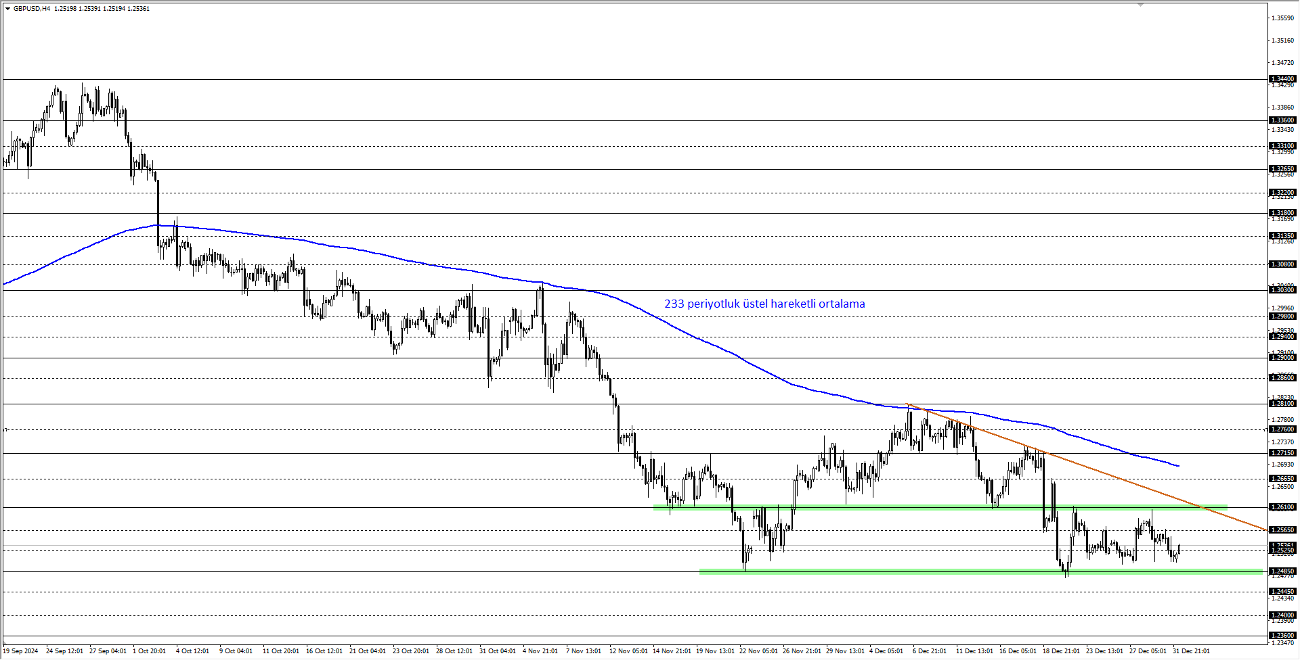Select the orange descending trend line
1300x660 pixels.
click(x=1087, y=467)
